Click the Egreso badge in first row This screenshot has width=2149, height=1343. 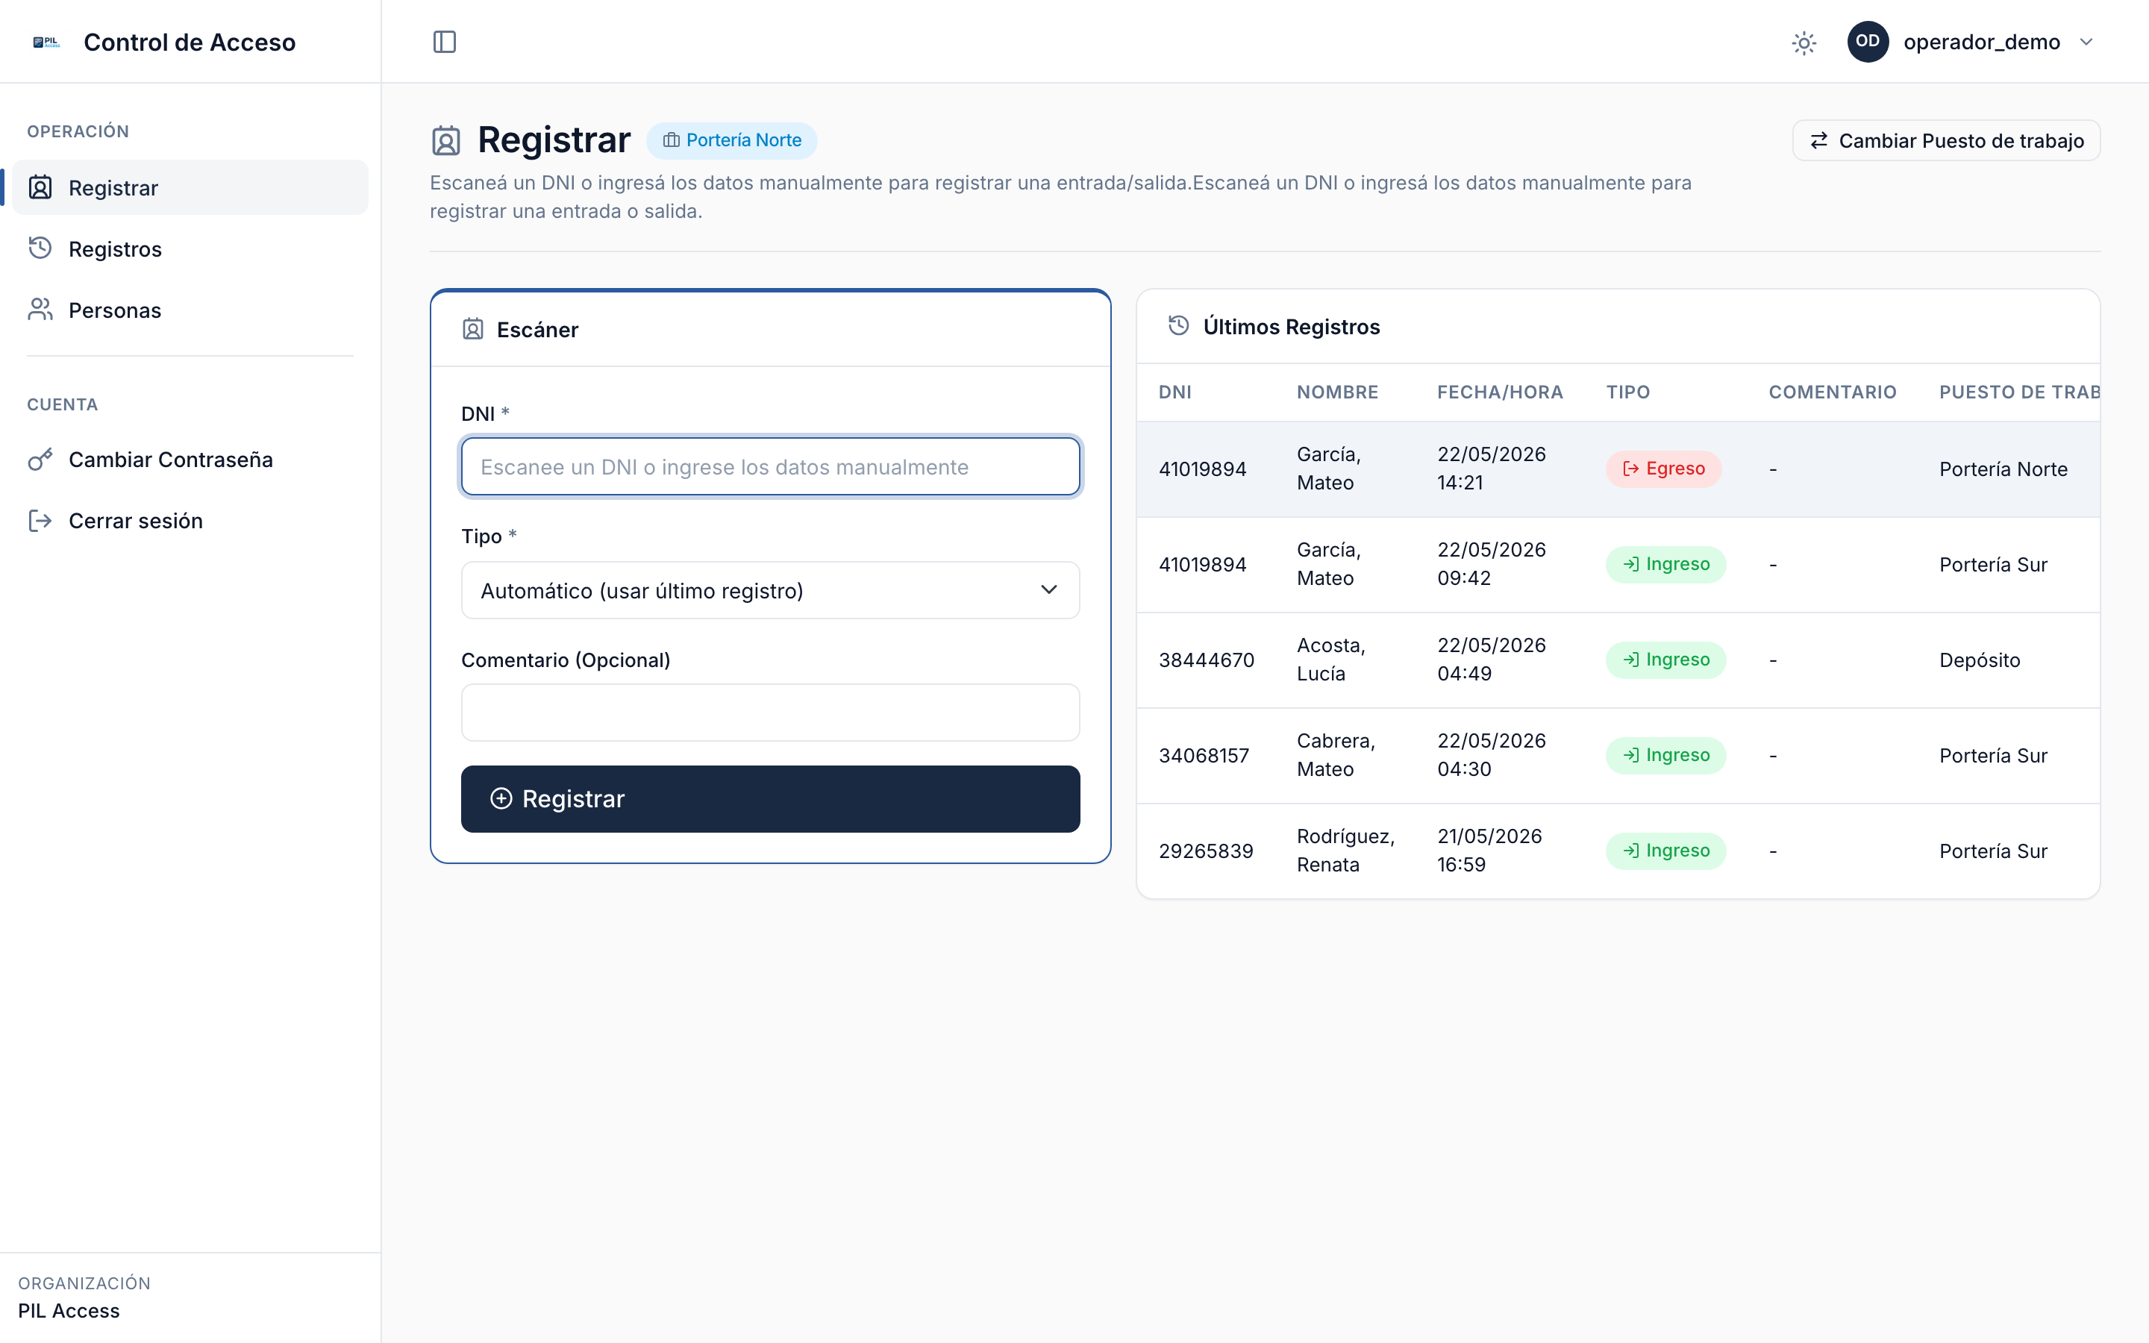[1663, 469]
